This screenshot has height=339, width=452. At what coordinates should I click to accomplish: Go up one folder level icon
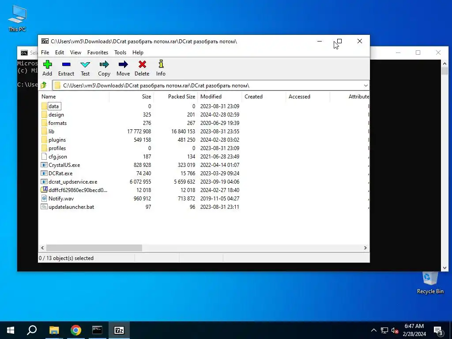44,85
